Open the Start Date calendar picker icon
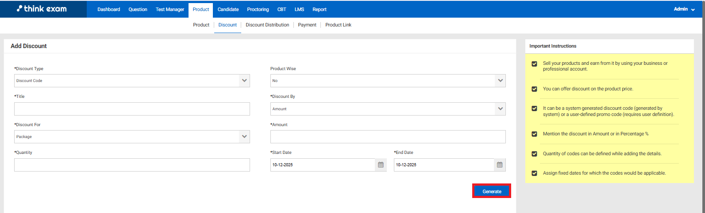The image size is (705, 213). [x=381, y=165]
